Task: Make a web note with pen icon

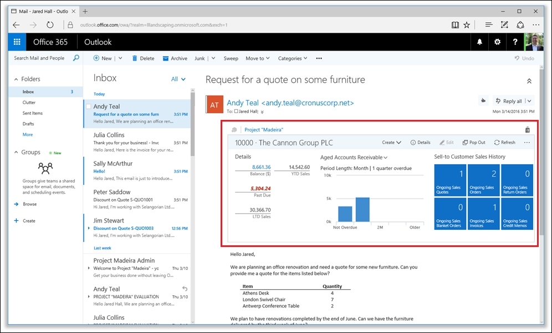Action: (x=504, y=24)
